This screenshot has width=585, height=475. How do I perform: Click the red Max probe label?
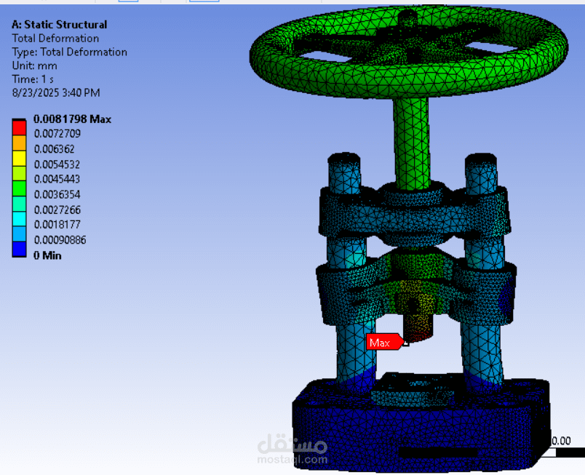tap(385, 343)
